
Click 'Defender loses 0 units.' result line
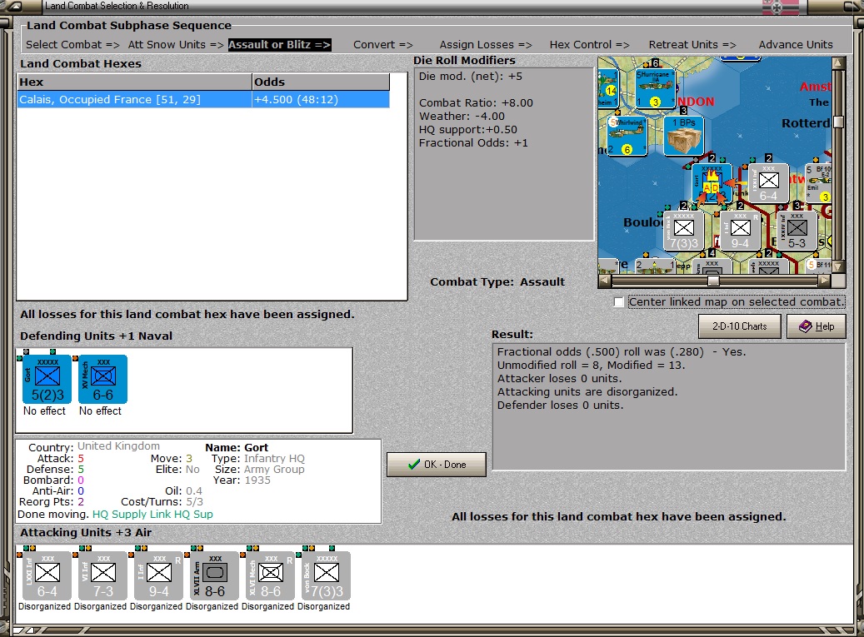560,406
